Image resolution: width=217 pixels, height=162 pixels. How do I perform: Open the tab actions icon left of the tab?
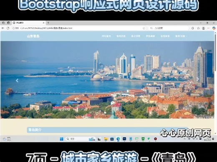(x=8, y=23)
